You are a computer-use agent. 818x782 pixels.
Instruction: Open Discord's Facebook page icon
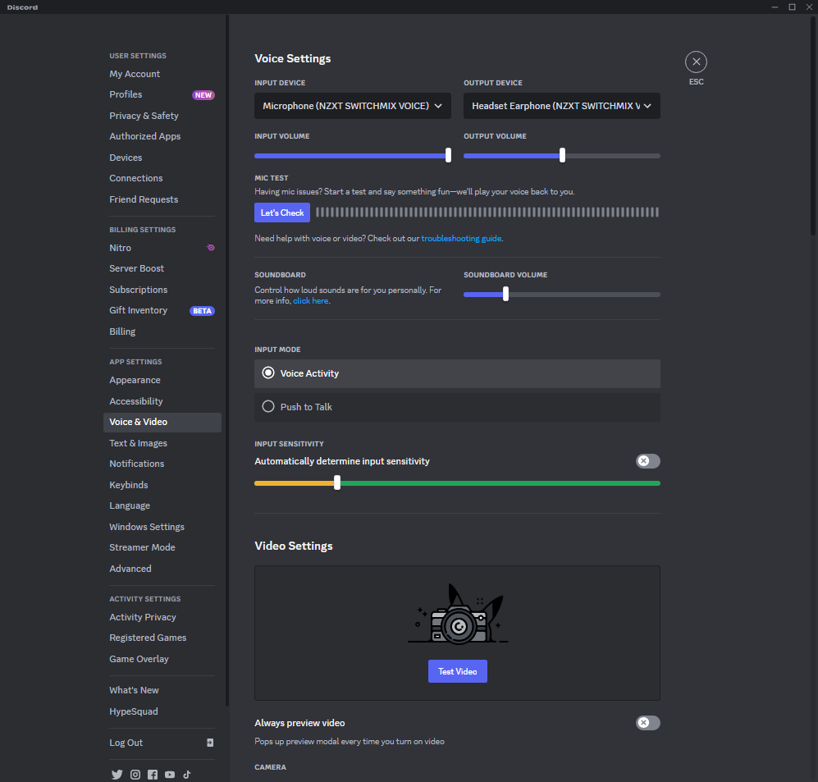153,774
